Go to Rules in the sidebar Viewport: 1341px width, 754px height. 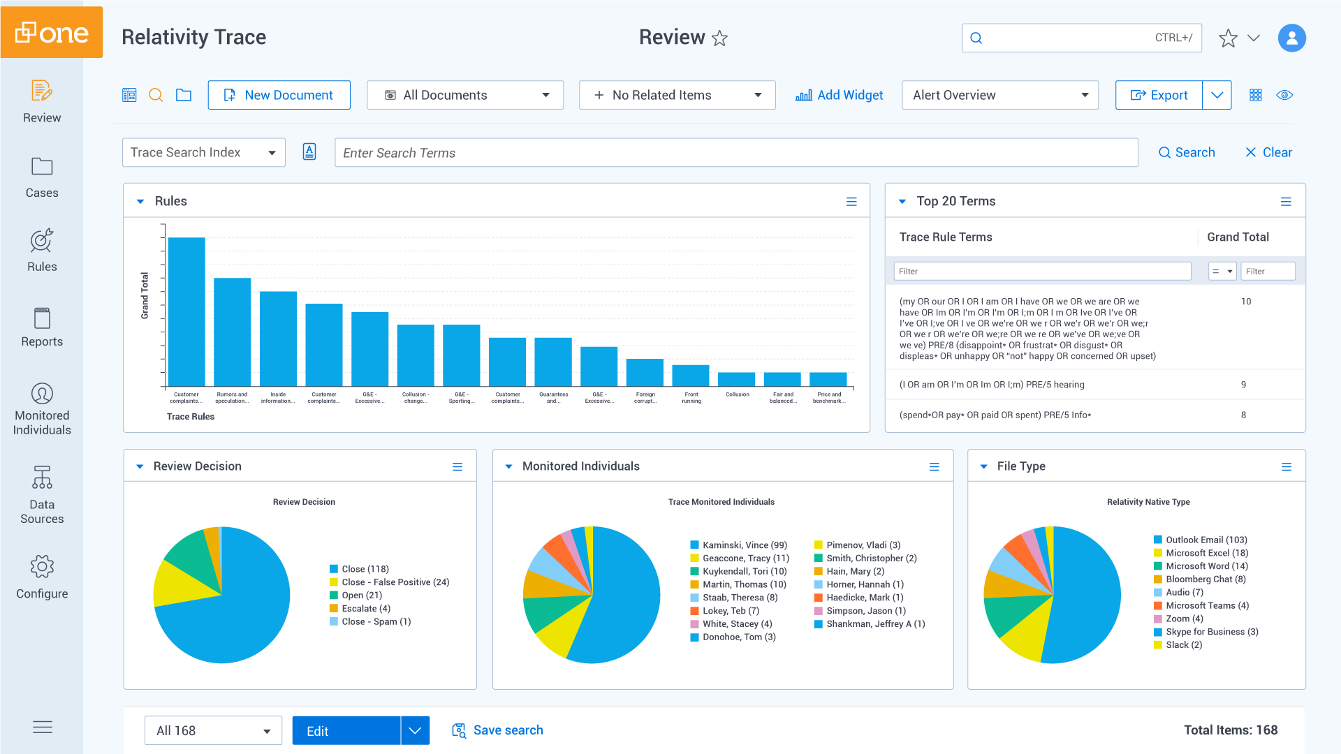pyautogui.click(x=42, y=251)
